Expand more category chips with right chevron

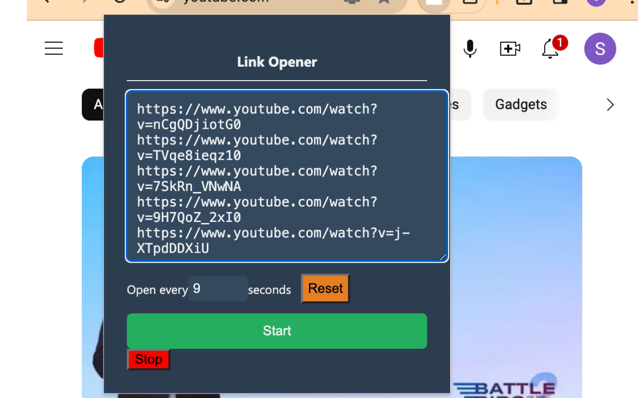[x=610, y=104]
